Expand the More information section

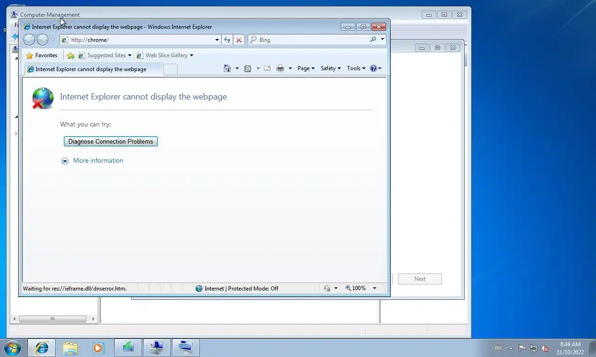[93, 161]
